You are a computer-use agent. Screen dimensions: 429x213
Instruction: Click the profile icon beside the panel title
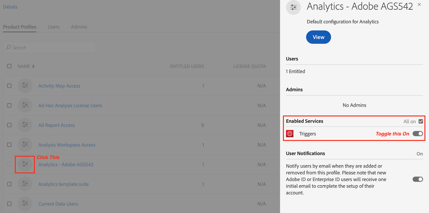[293, 7]
